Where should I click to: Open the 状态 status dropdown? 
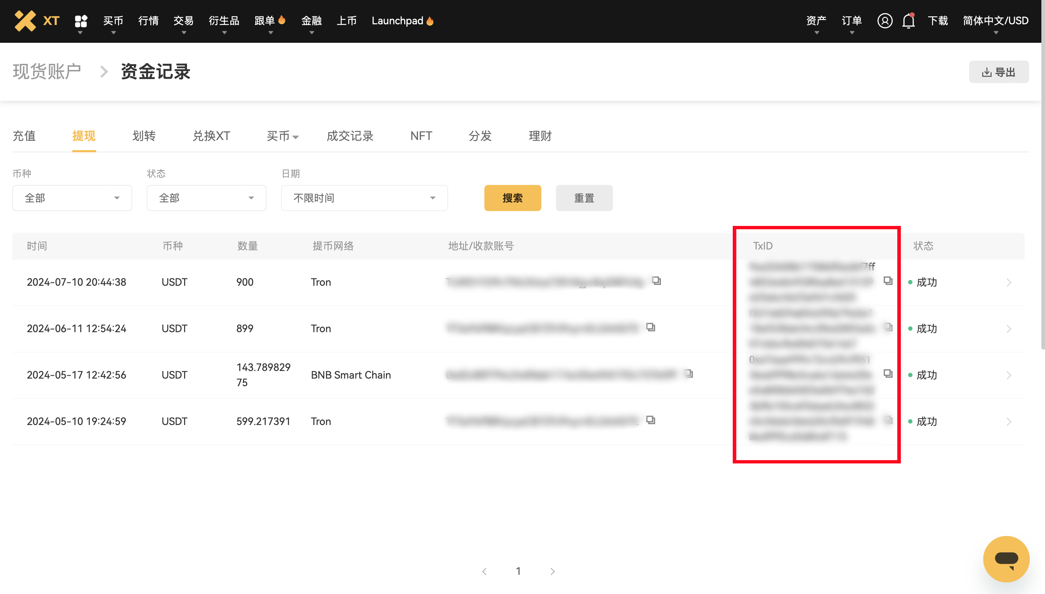[x=206, y=198]
